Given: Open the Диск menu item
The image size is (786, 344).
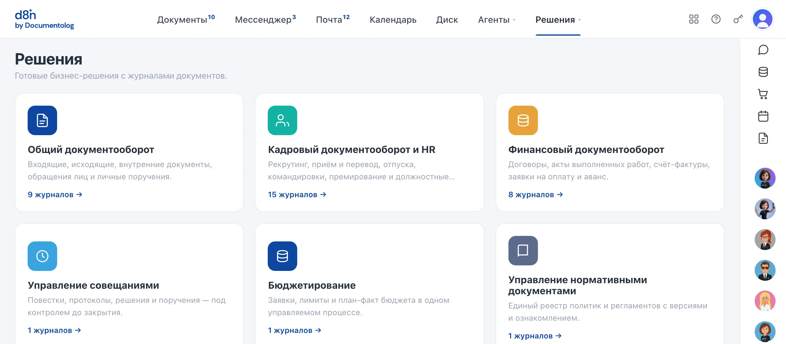Looking at the screenshot, I should pyautogui.click(x=447, y=20).
